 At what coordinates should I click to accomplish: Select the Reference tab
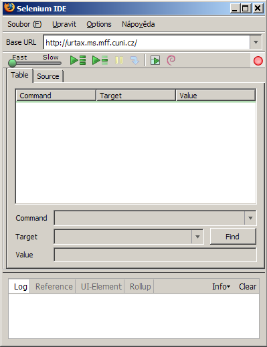click(x=54, y=286)
